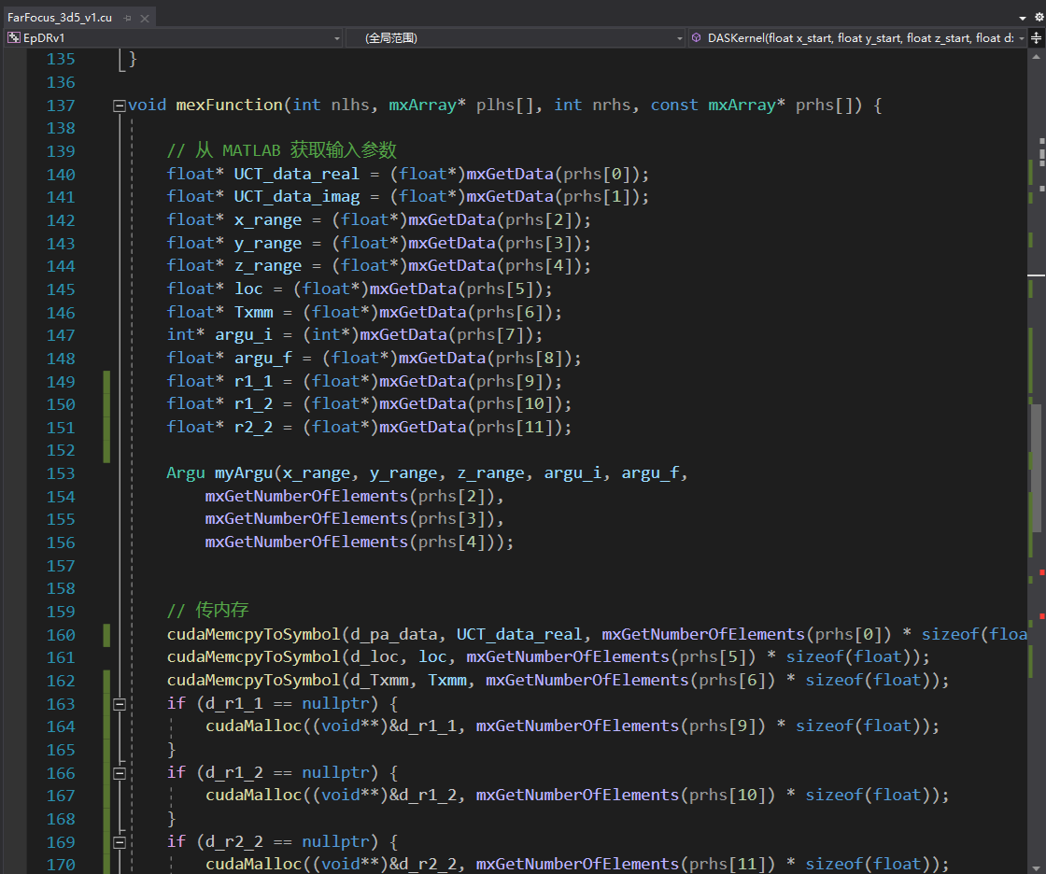
Task: Open the 全局范围 scope dropdown
Action: pyautogui.click(x=516, y=38)
